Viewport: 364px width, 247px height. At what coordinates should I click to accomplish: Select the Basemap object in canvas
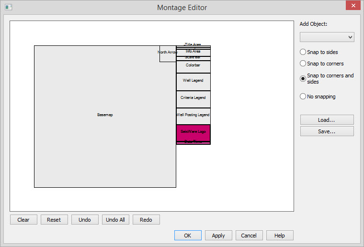[x=105, y=116]
